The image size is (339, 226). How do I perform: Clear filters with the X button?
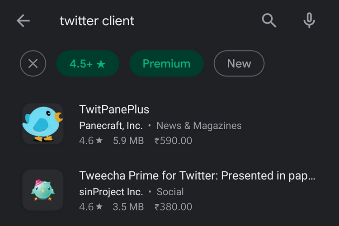[33, 64]
